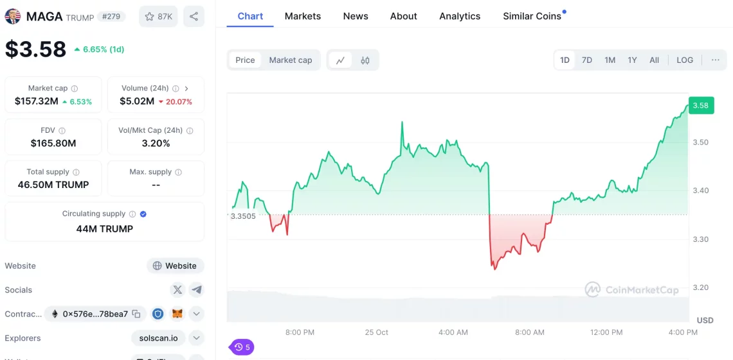Add MAGA to watchlist via star button
This screenshot has width=733, height=360.
(158, 17)
